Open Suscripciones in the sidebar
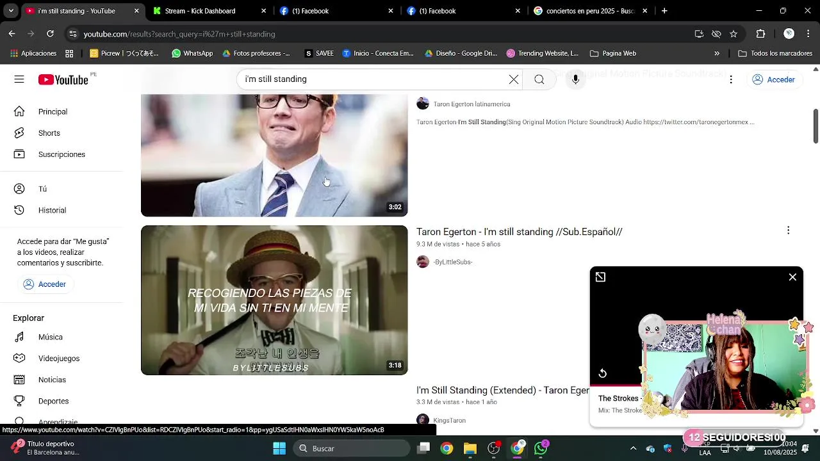 [61, 154]
